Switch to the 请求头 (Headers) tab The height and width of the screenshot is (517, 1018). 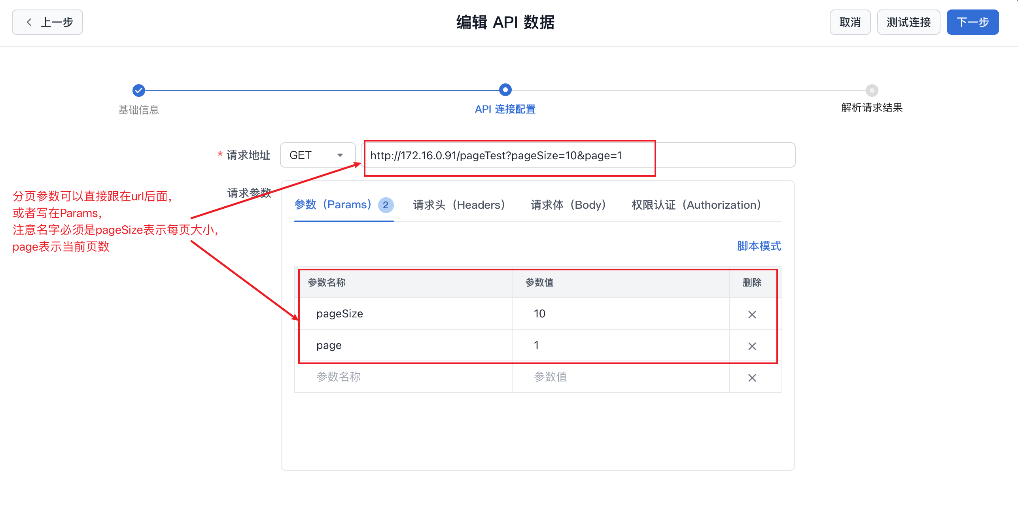(x=459, y=205)
